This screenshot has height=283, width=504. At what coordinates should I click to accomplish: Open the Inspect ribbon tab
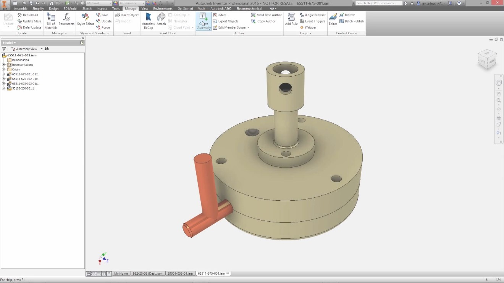[x=102, y=8]
